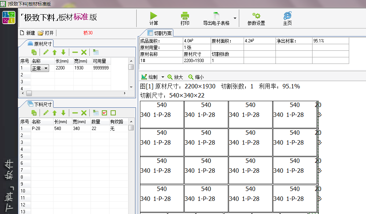Click scroll-up arrow of 下料尺寸 table
The width and height of the screenshot is (366, 214).
[131, 121]
